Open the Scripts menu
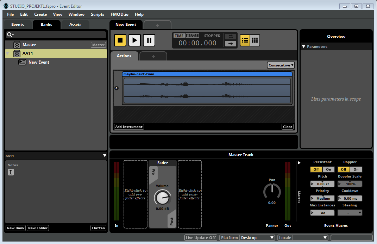377x244 pixels. click(x=98, y=14)
